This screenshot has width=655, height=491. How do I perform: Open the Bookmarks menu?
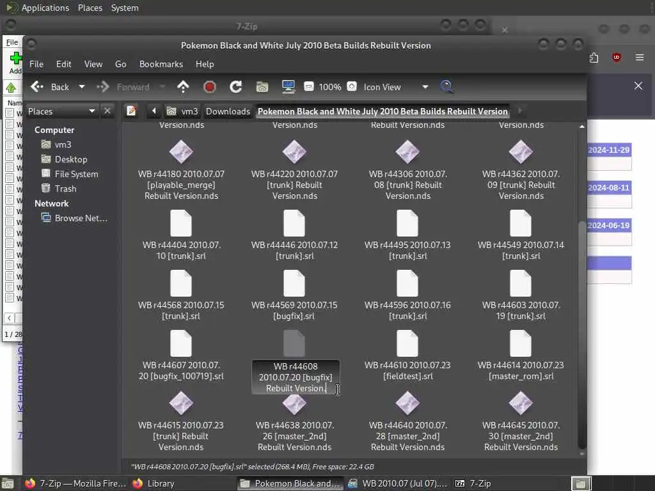161,64
